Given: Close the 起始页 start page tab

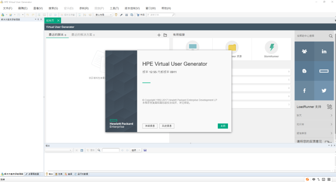Looking at the screenshot, I should (58, 21).
